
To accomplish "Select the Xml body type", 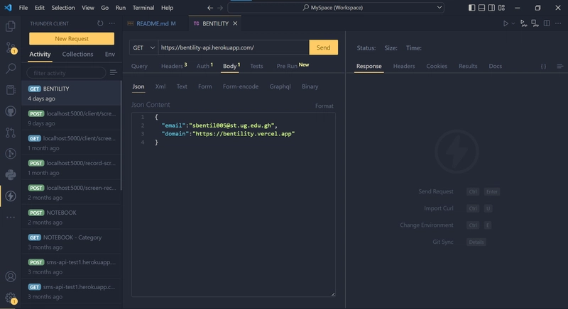I will click(x=160, y=86).
